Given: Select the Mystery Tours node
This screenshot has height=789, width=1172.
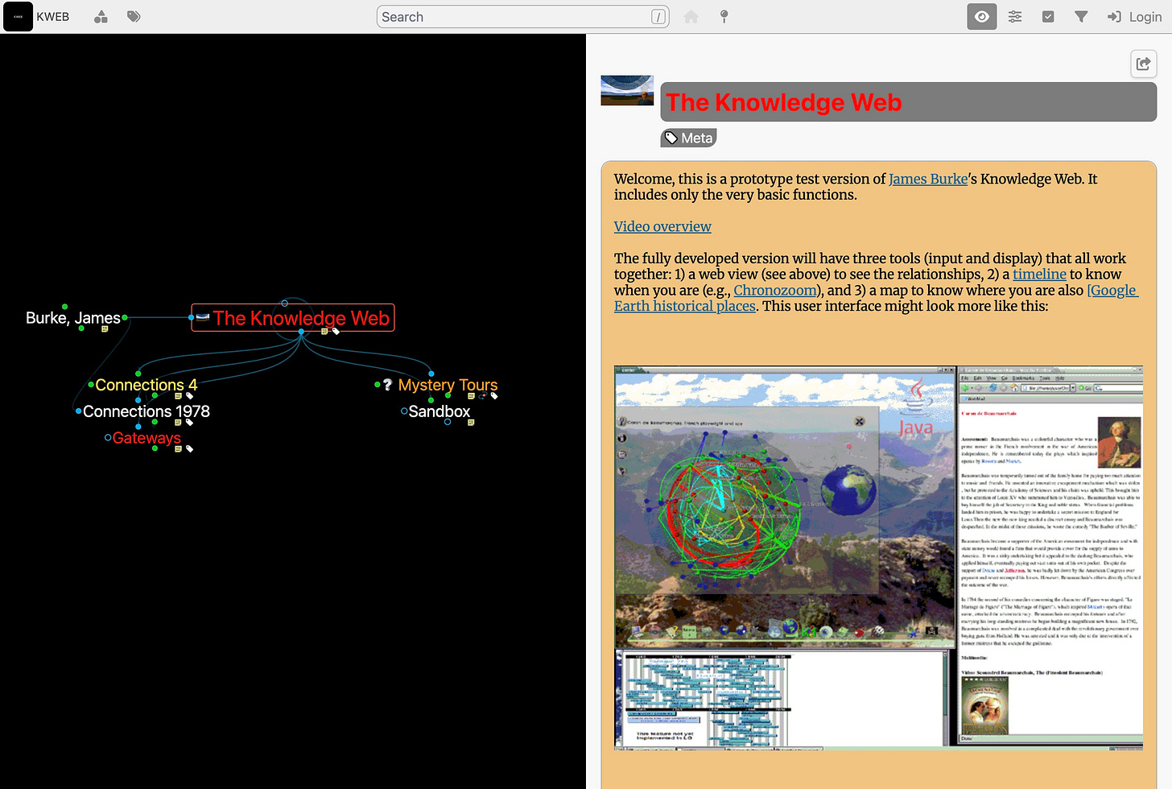Looking at the screenshot, I should [448, 385].
